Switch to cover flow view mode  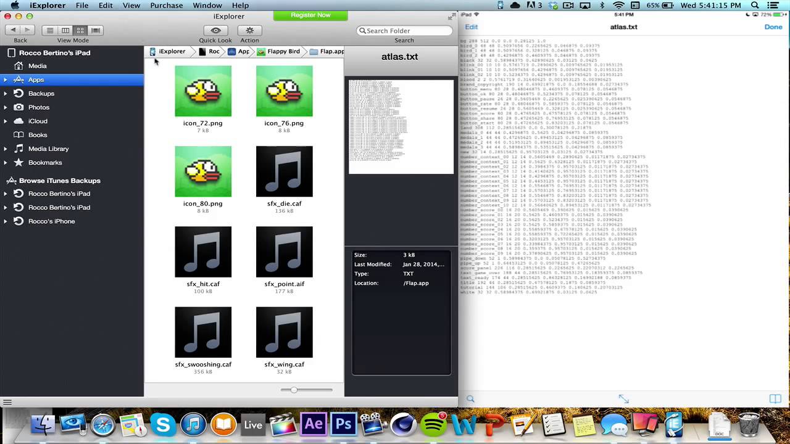pyautogui.click(x=96, y=30)
